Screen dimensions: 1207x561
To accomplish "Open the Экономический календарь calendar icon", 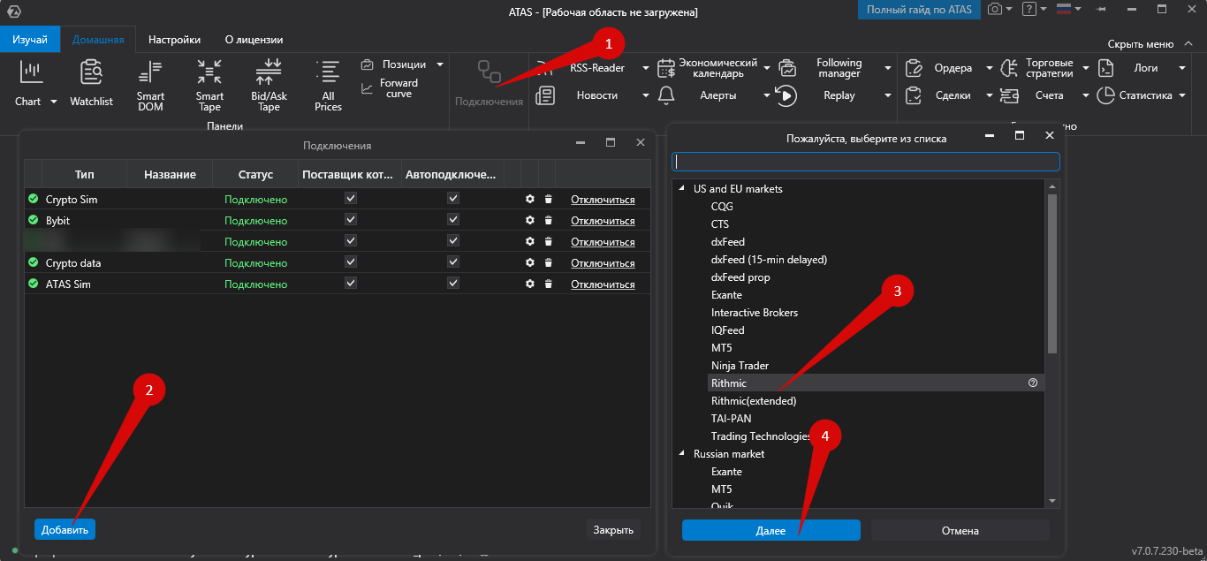I will click(667, 68).
